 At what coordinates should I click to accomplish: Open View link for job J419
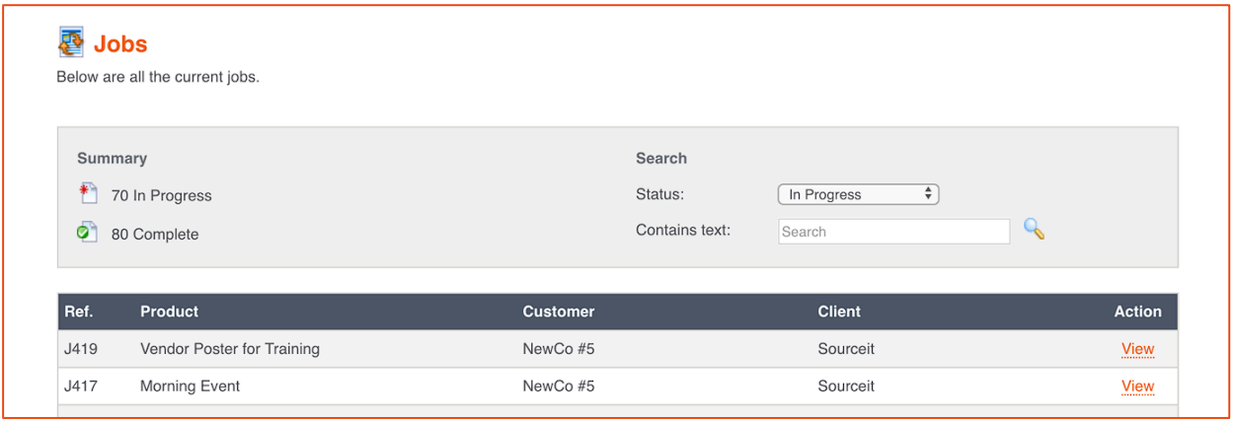[1137, 349]
